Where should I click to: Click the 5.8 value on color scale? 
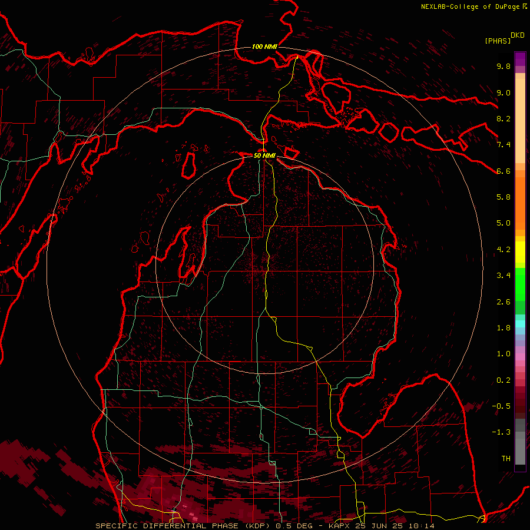[x=503, y=197]
